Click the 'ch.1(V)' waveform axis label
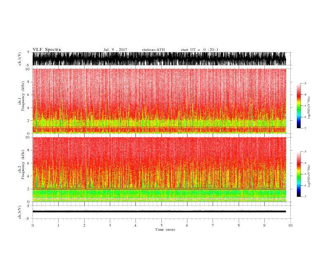This screenshot has height=253, width=327. [20, 59]
